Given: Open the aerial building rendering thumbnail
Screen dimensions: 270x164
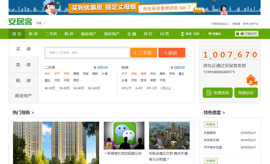Looking at the screenshot, I should click(169, 136).
